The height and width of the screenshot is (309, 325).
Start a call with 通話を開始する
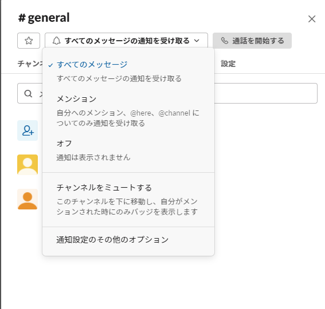coord(252,41)
